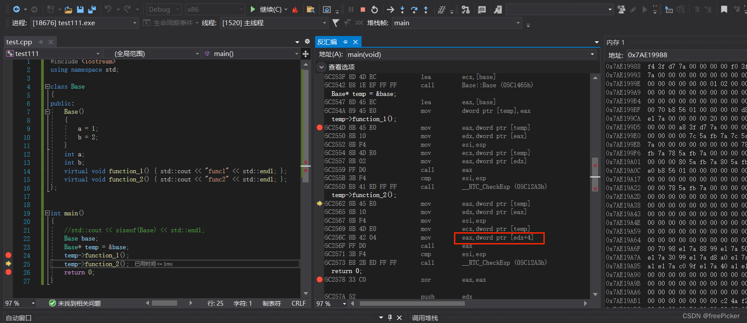Collapse the class Base code block
The image size is (747, 323).
pyautogui.click(x=47, y=86)
